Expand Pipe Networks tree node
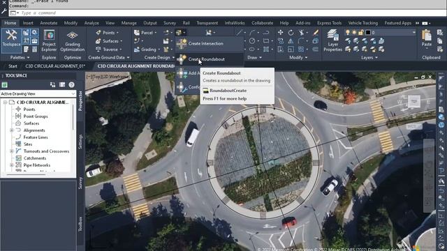 point(12,165)
